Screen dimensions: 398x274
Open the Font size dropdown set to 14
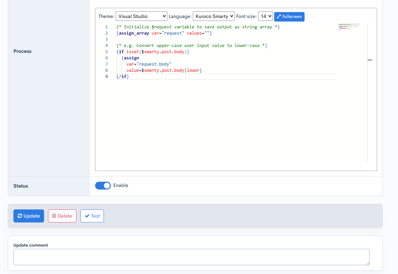[265, 16]
